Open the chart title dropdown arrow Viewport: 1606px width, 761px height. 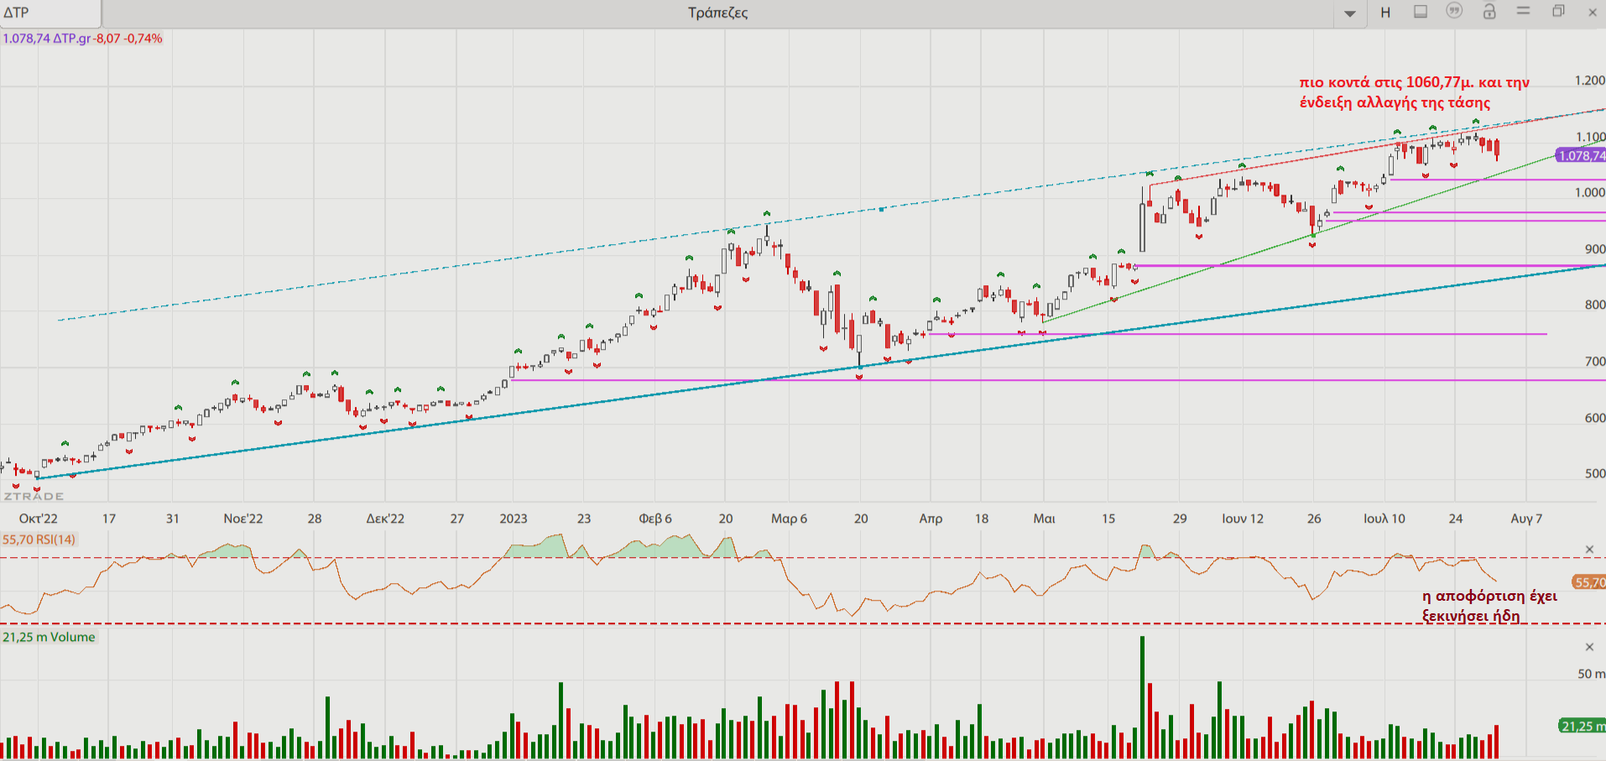click(x=1350, y=13)
